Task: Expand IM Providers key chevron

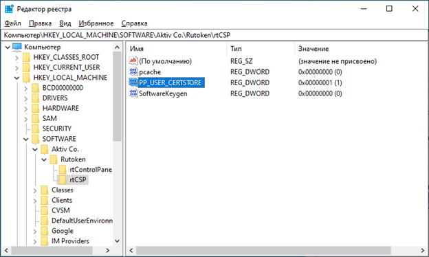Action: [35, 242]
